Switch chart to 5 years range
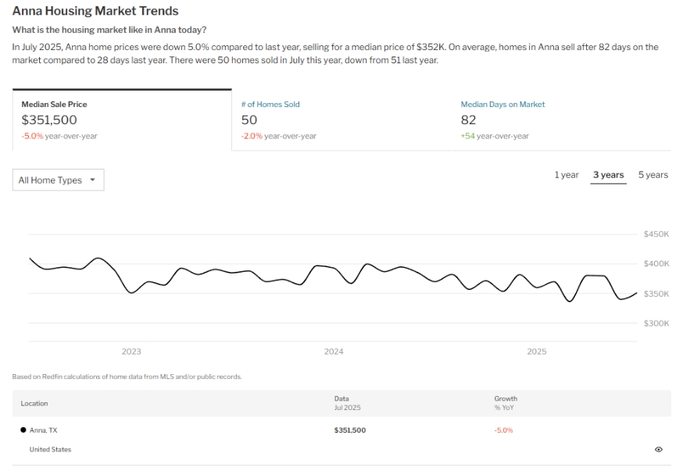The height and width of the screenshot is (471, 683). coord(653,175)
